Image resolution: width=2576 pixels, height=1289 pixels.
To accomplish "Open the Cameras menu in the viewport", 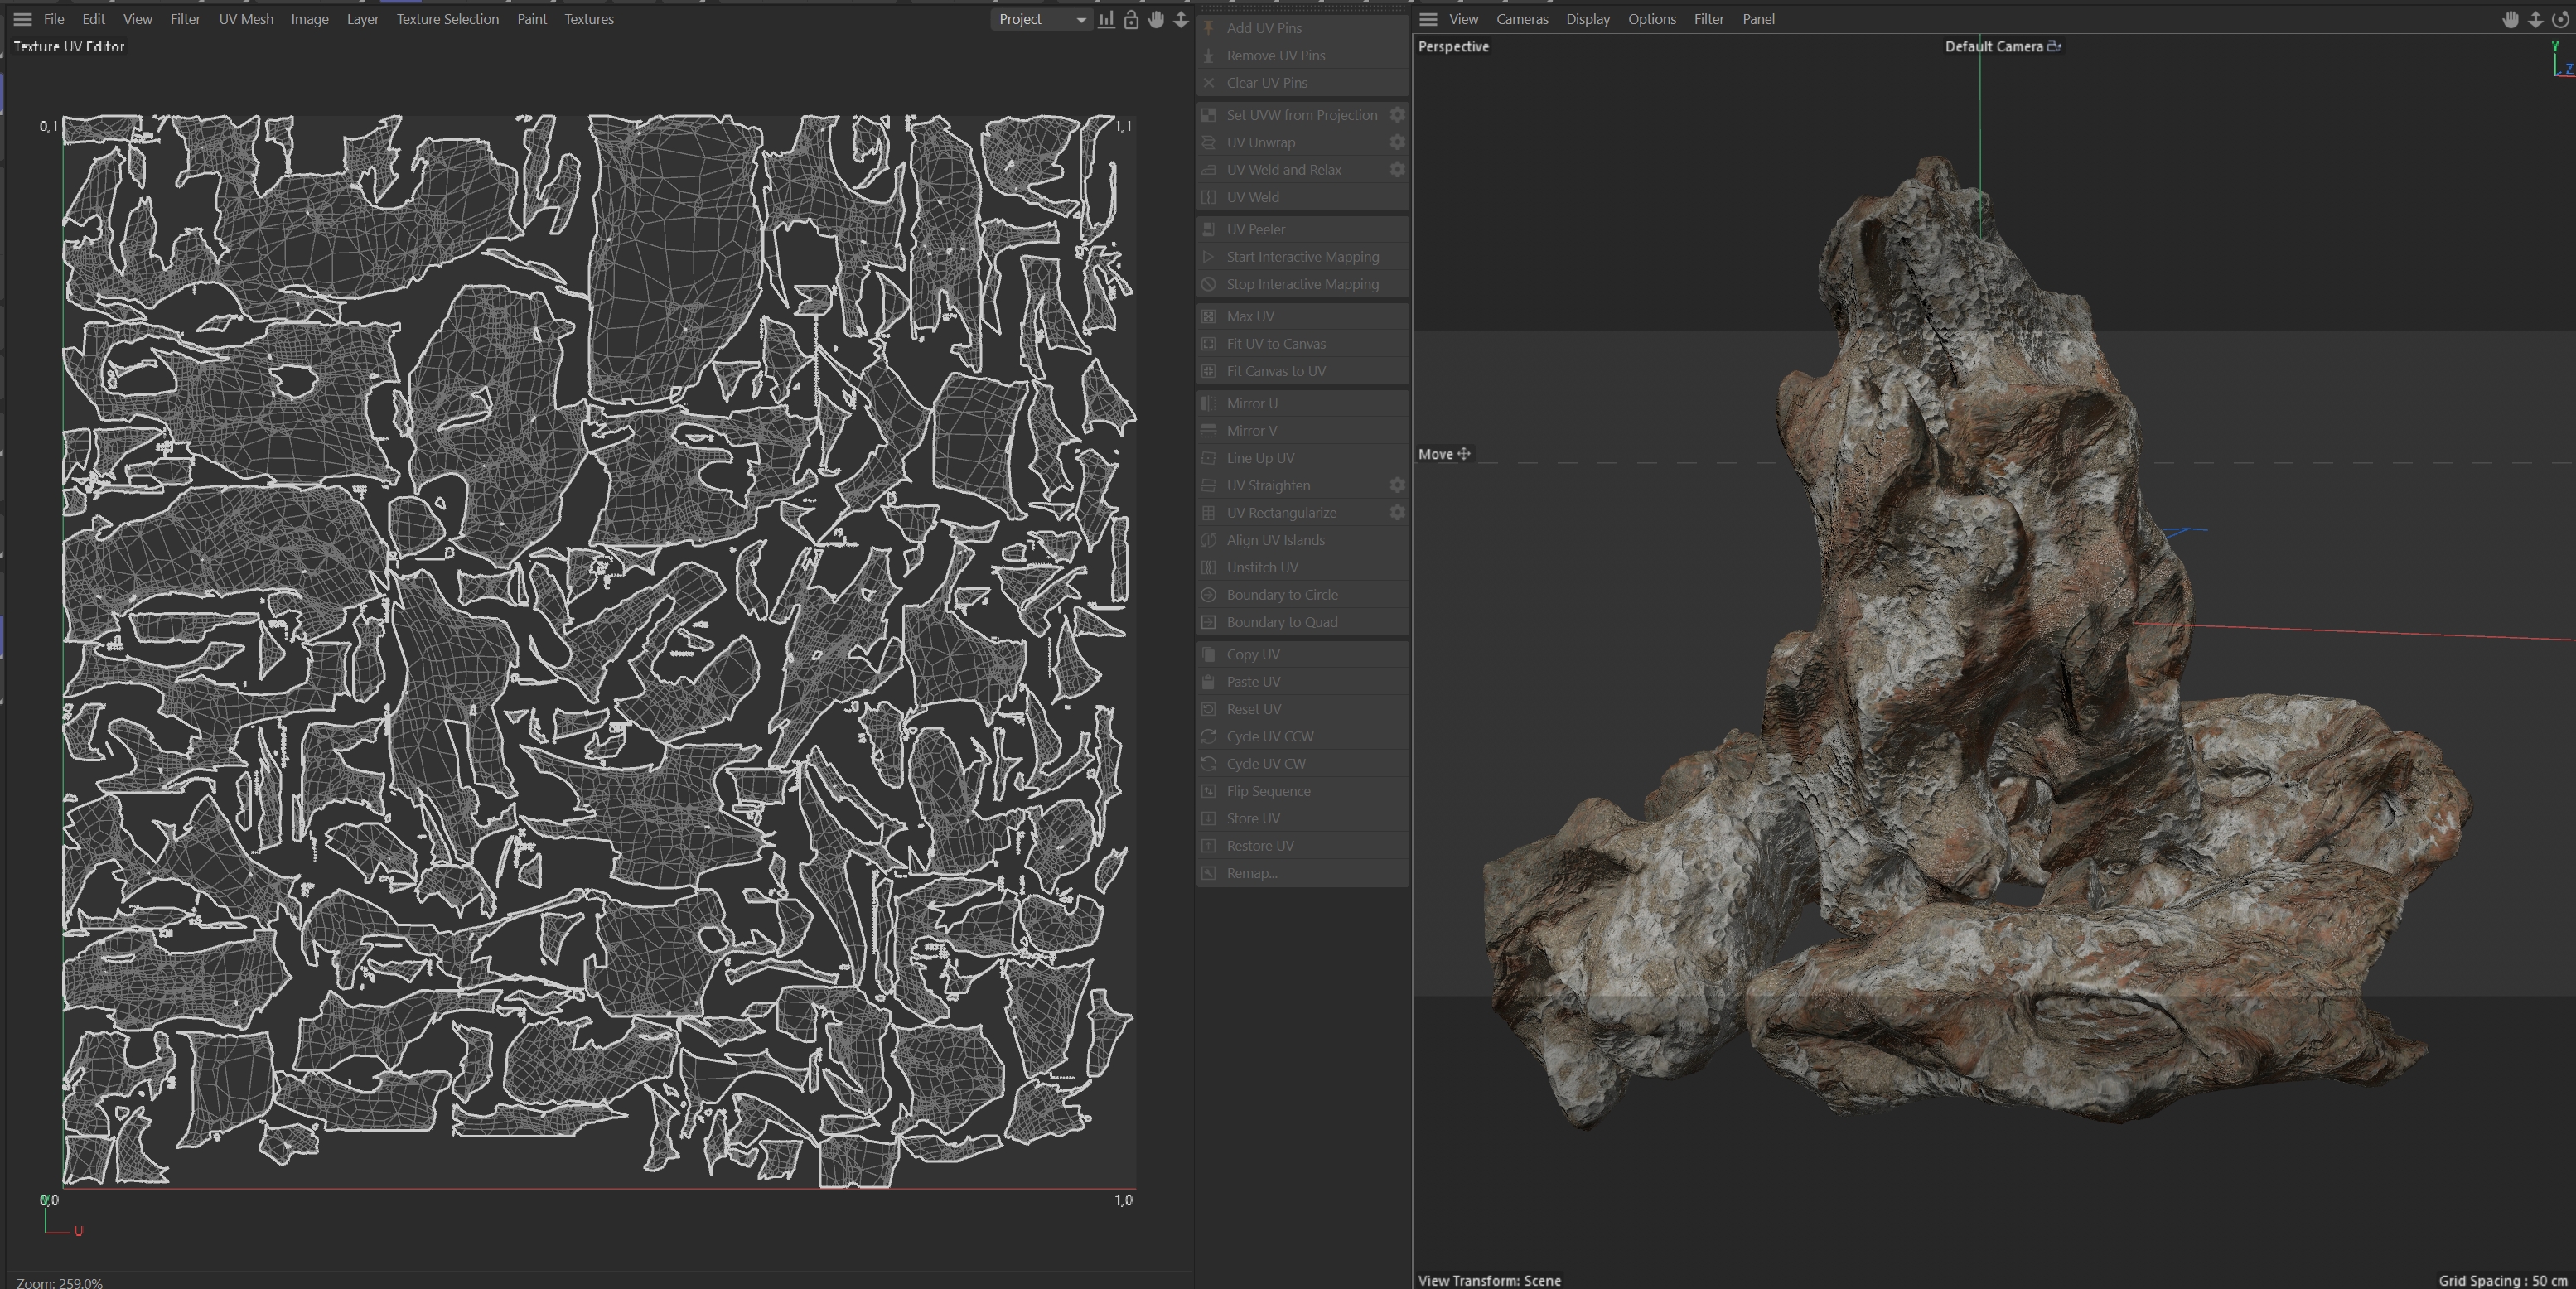I will [1521, 19].
